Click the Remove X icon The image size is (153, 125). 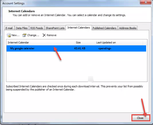click(44, 35)
